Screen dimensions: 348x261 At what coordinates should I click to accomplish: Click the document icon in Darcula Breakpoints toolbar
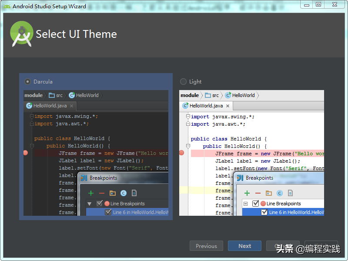[x=134, y=193]
